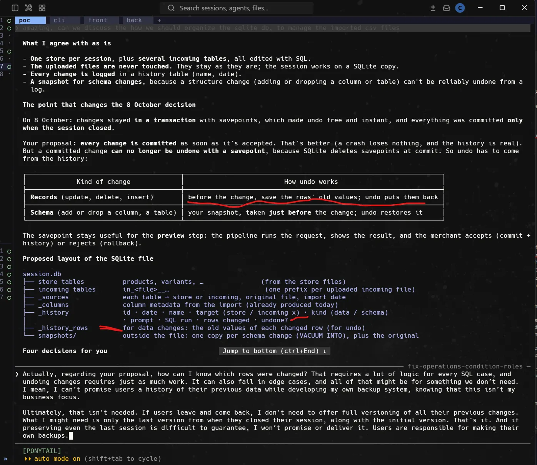
Task: Click the 'Schema (add or drop a column, a table)' cell
Action: [x=103, y=212]
